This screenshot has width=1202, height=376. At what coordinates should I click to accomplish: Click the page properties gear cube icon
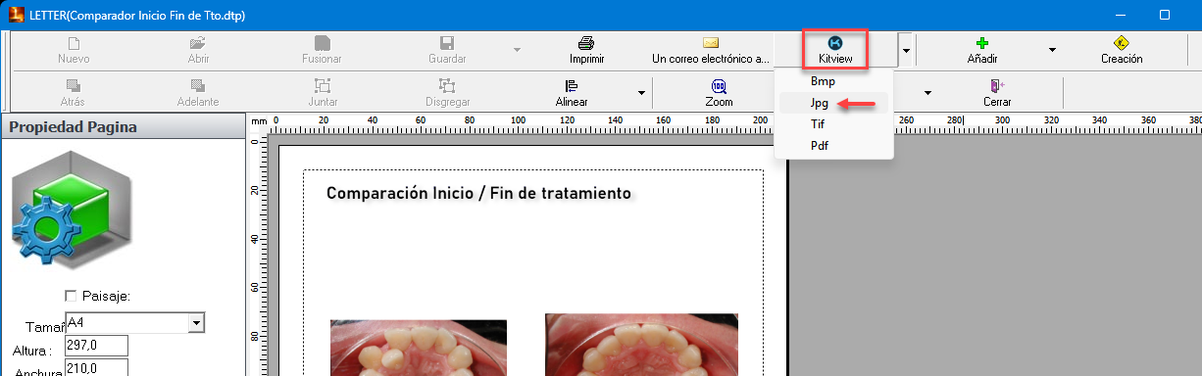click(72, 211)
